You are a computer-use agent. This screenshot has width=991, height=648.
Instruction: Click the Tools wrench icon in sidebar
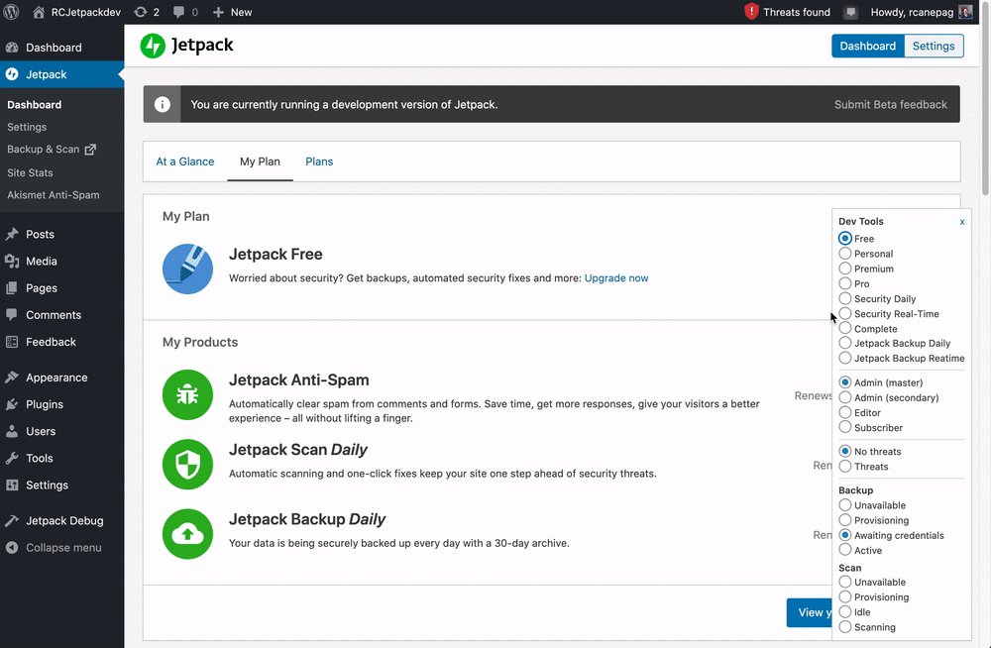point(12,459)
